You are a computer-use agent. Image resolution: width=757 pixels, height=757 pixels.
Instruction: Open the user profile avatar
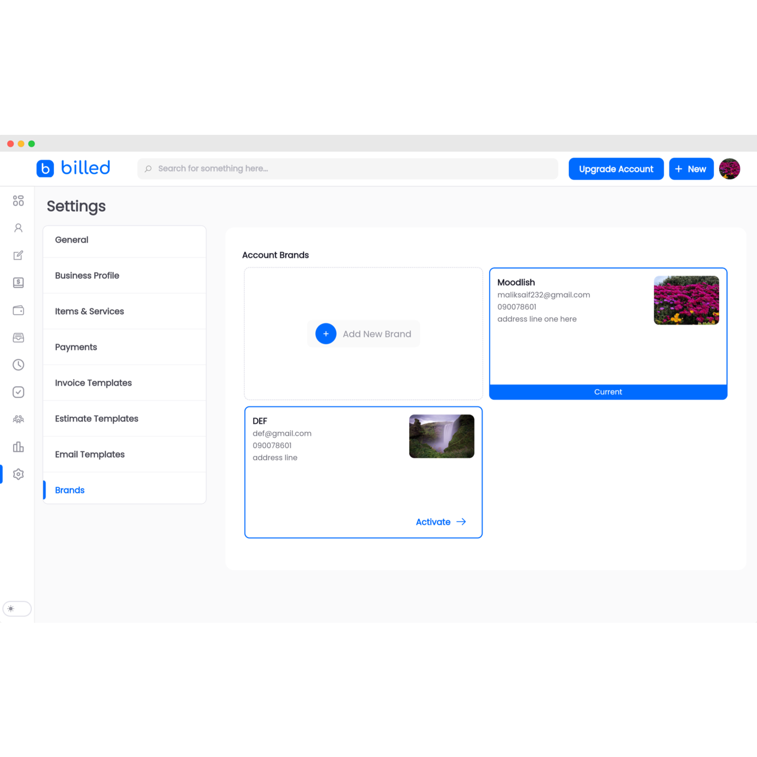pyautogui.click(x=729, y=169)
